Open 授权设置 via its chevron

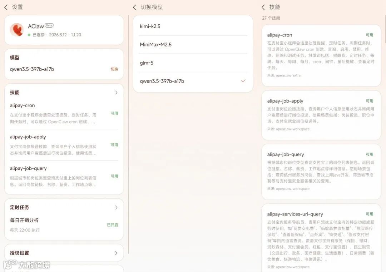click(116, 253)
